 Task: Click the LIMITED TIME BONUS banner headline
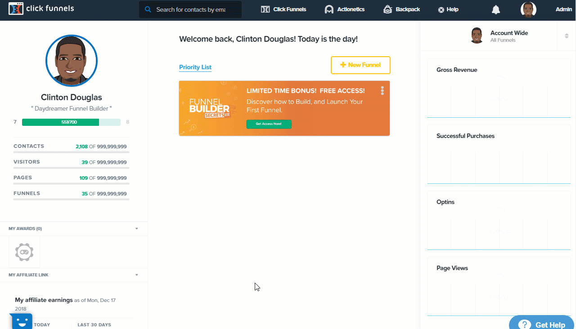click(306, 91)
